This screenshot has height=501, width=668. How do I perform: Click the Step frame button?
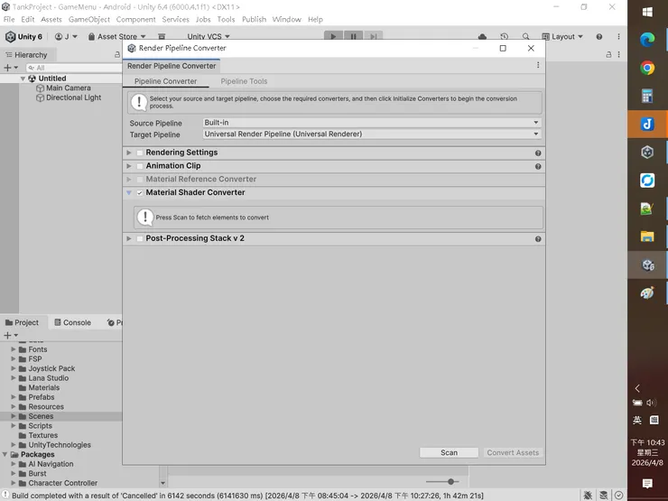(x=373, y=36)
